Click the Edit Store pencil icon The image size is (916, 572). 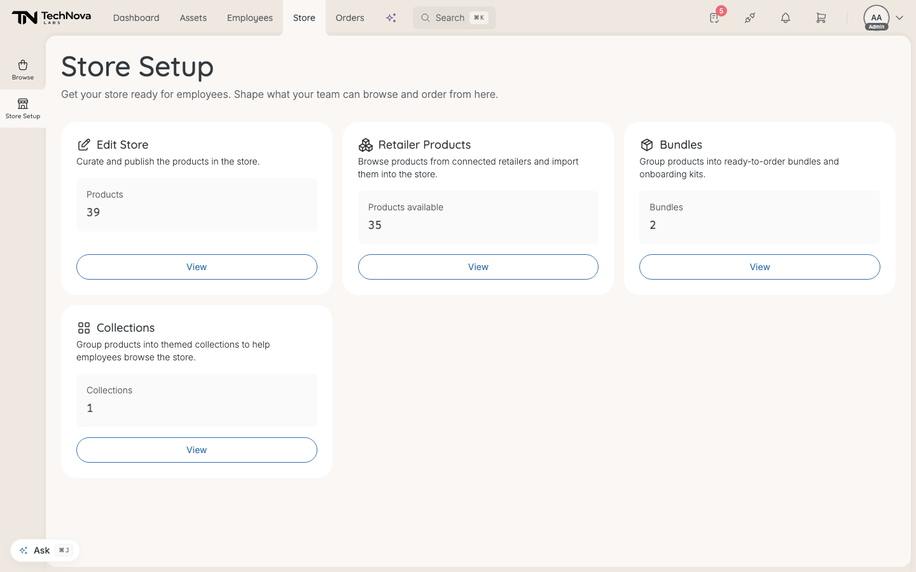[84, 145]
